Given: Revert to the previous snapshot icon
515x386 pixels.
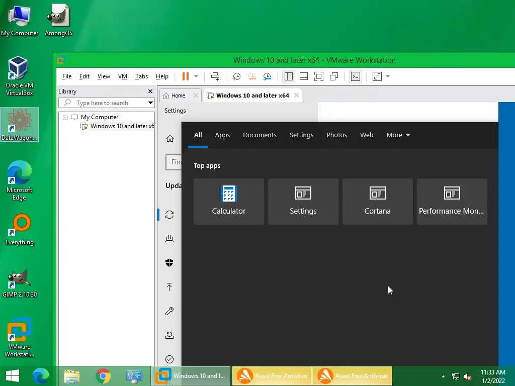Looking at the screenshot, I should click(252, 76).
